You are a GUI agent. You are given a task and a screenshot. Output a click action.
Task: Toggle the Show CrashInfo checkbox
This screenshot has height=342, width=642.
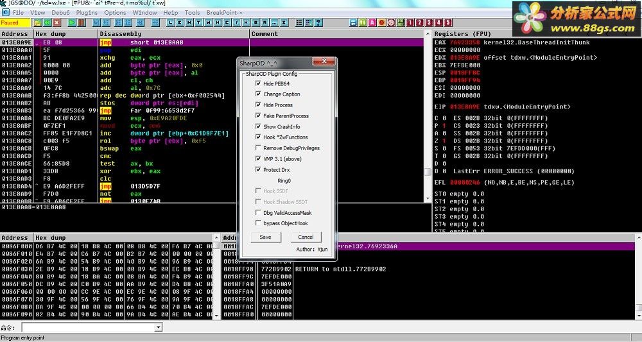[x=258, y=126]
